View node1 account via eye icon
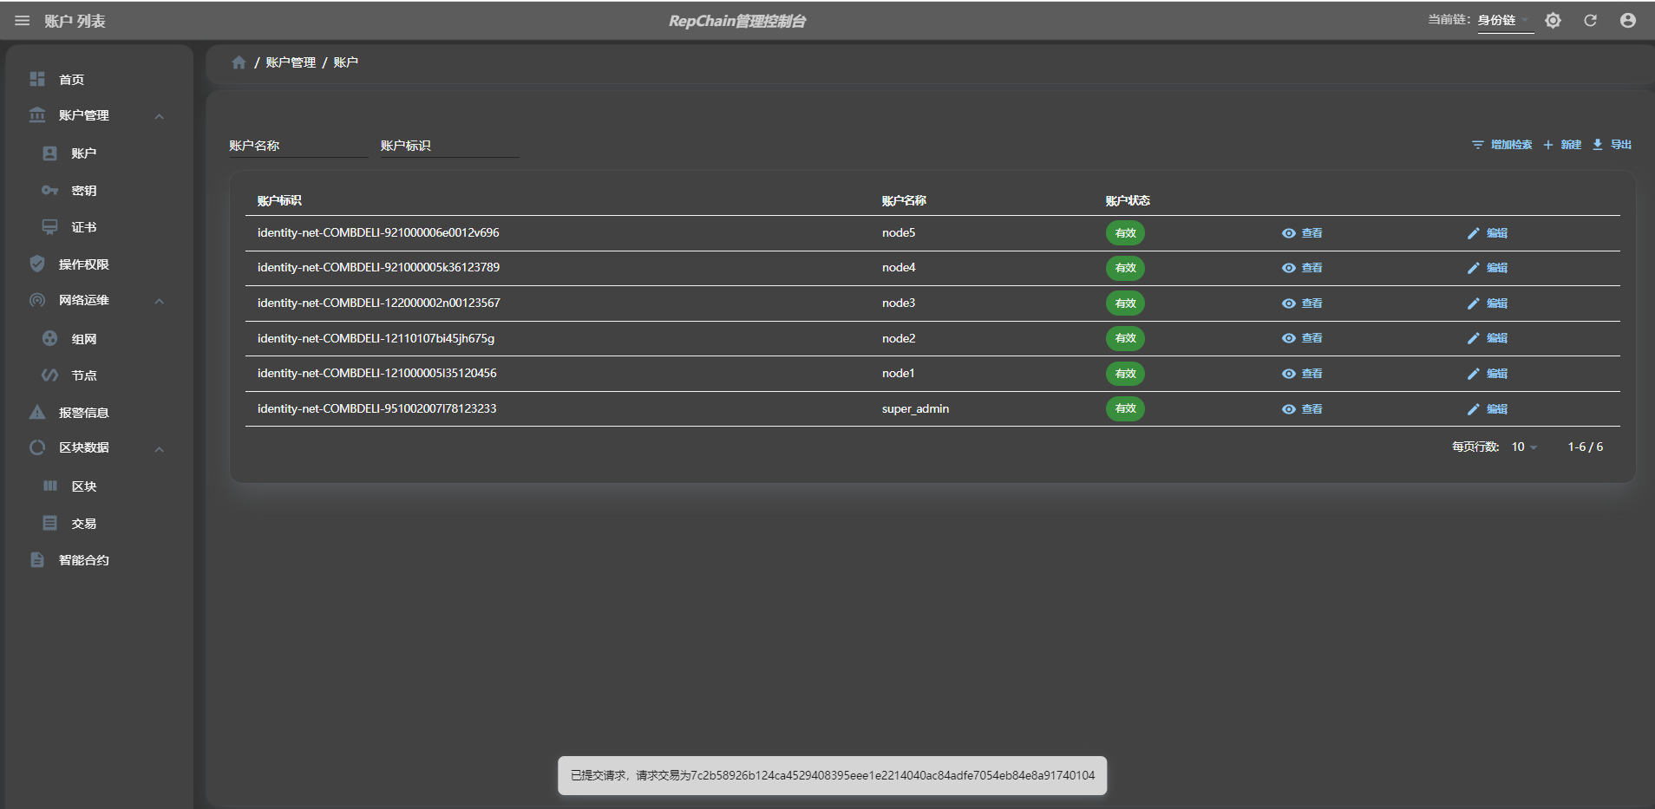This screenshot has width=1655, height=809. tap(1289, 374)
